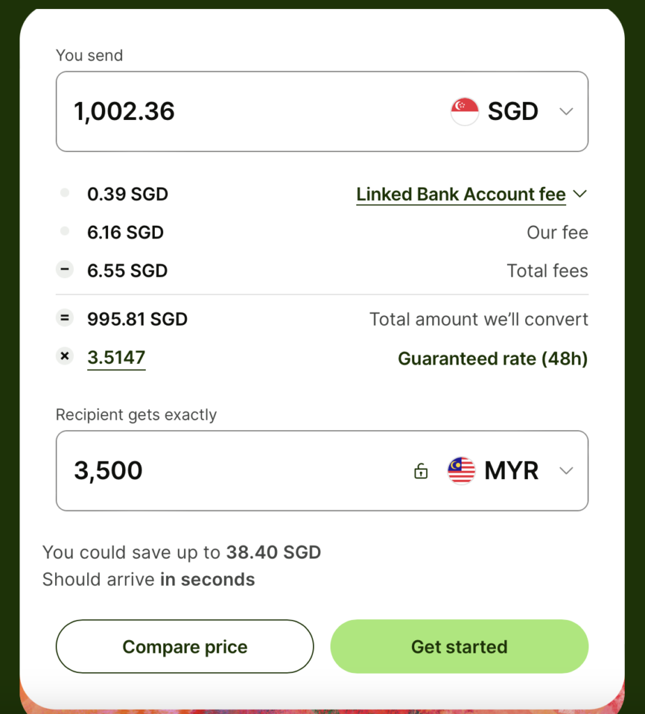Viewport: 645px width, 714px height.
Task: Focus the Recipient gets amount field
Action: (x=230, y=471)
